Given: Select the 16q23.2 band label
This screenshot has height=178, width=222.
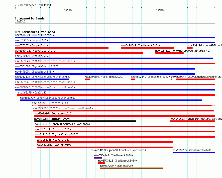Looking at the screenshot, I should point(20,21).
